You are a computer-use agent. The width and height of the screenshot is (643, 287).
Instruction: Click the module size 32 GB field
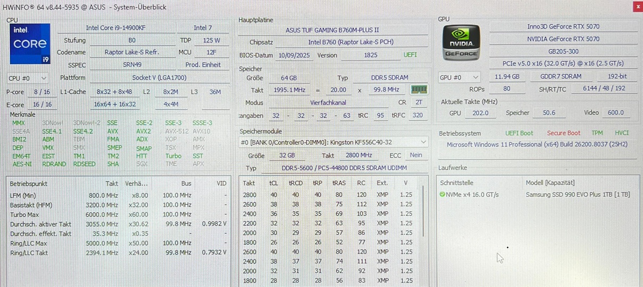pyautogui.click(x=287, y=155)
